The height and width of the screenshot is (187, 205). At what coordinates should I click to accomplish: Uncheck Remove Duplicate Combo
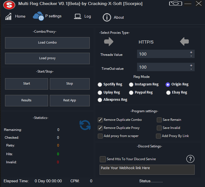coord(100,120)
